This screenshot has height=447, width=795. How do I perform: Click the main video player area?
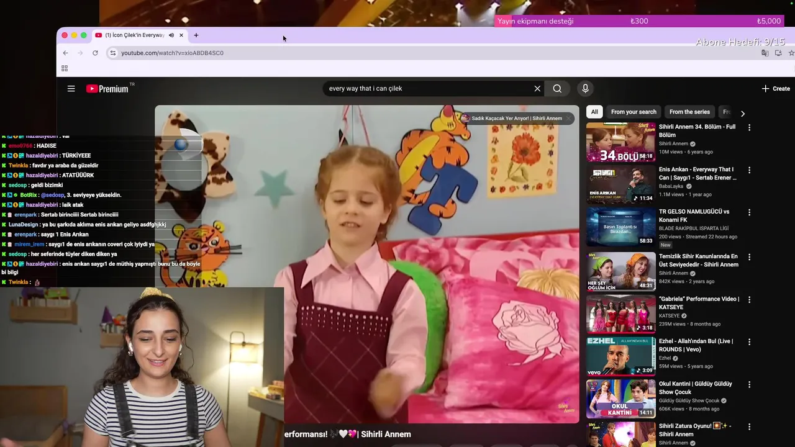pos(366,264)
